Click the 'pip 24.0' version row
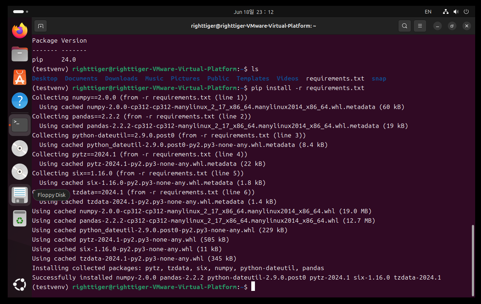Screen dimensions: 481x304 [x=54, y=59]
